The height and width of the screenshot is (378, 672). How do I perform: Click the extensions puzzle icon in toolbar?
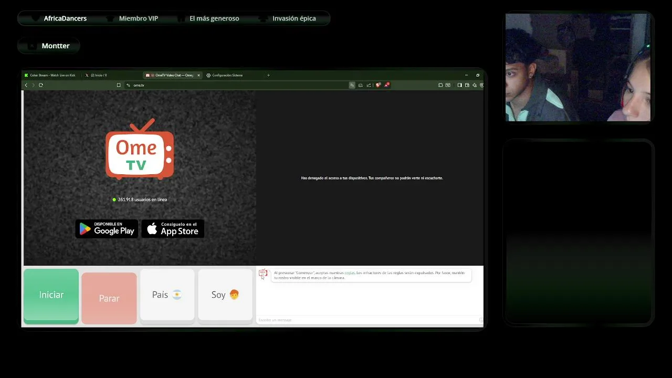440,85
